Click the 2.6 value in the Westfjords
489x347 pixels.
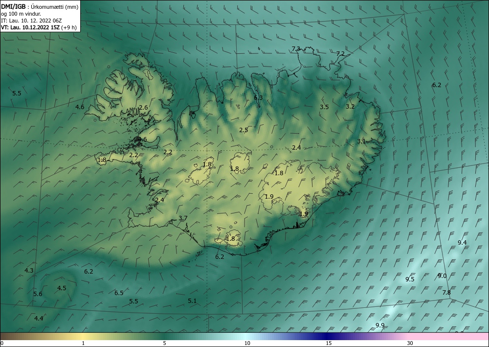pyautogui.click(x=143, y=107)
